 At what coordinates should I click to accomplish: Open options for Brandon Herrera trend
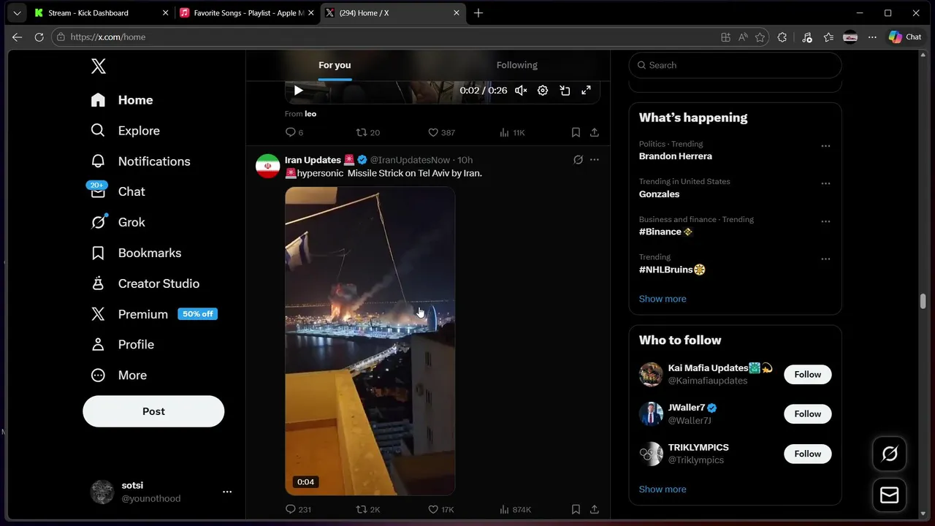point(825,146)
